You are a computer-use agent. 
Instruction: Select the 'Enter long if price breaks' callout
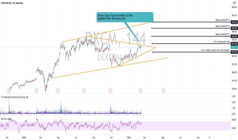pos(125,17)
